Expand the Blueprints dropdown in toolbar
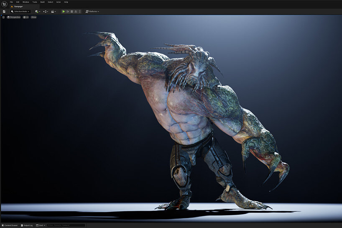 [x=46, y=11]
